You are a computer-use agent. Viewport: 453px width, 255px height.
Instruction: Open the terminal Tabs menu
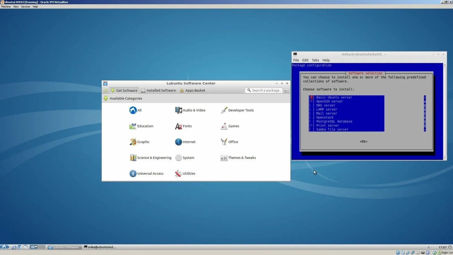point(315,60)
